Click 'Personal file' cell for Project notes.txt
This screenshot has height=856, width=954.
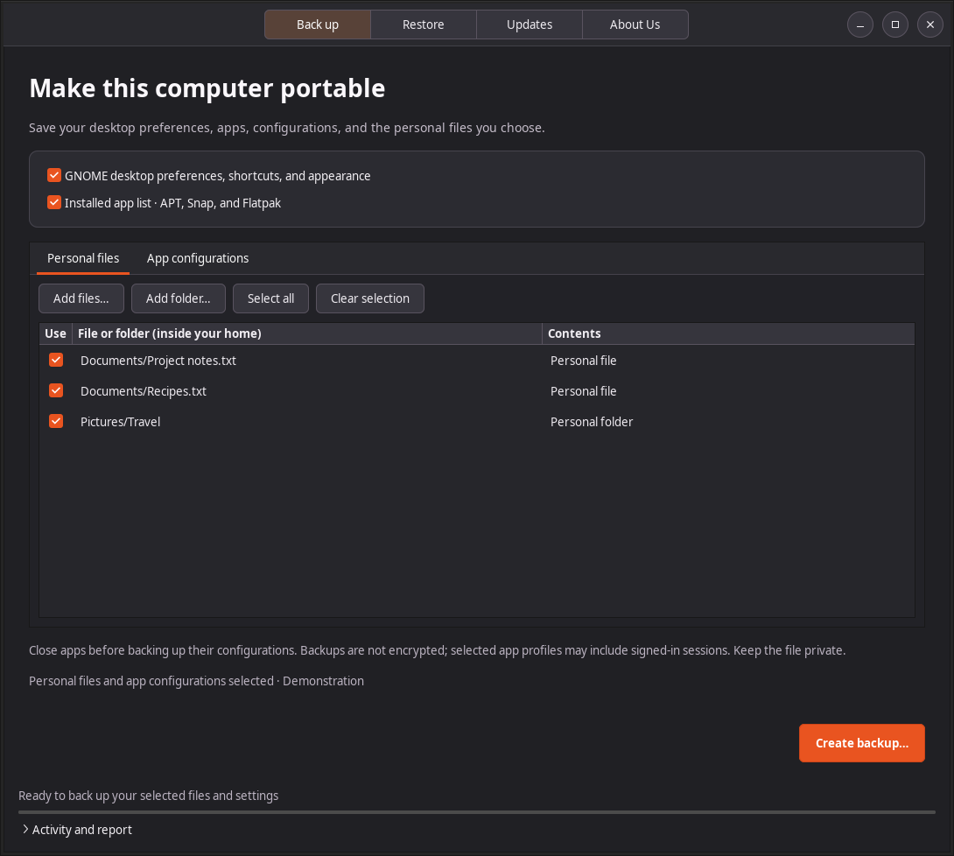(x=584, y=360)
